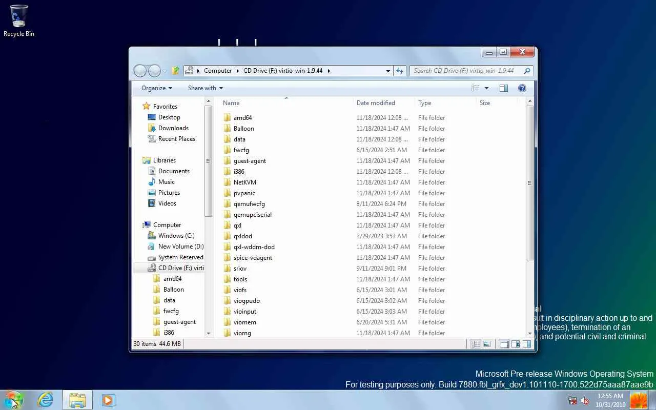
Task: Click the last layout icon in the status bar
Action: (x=527, y=344)
